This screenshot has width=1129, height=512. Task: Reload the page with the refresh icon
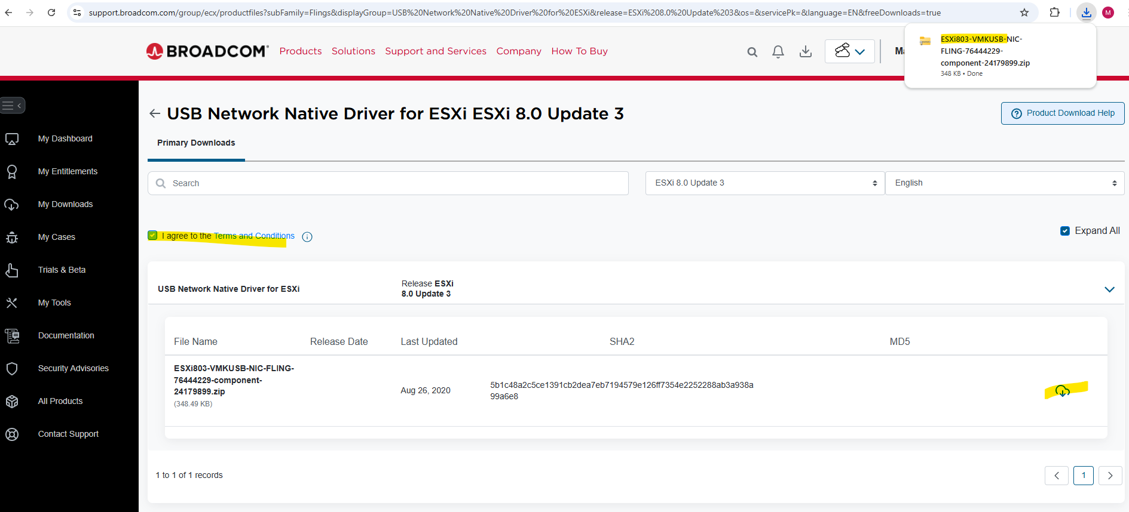pos(51,13)
